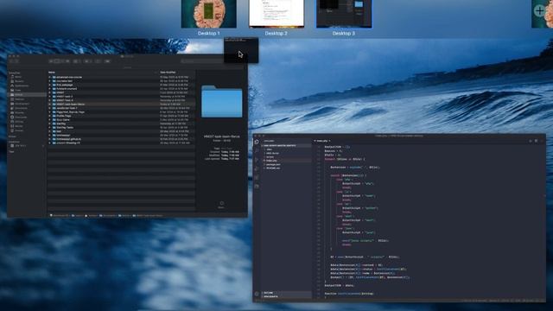
Task: Click More button in Finder preview pane
Action: coord(221,205)
